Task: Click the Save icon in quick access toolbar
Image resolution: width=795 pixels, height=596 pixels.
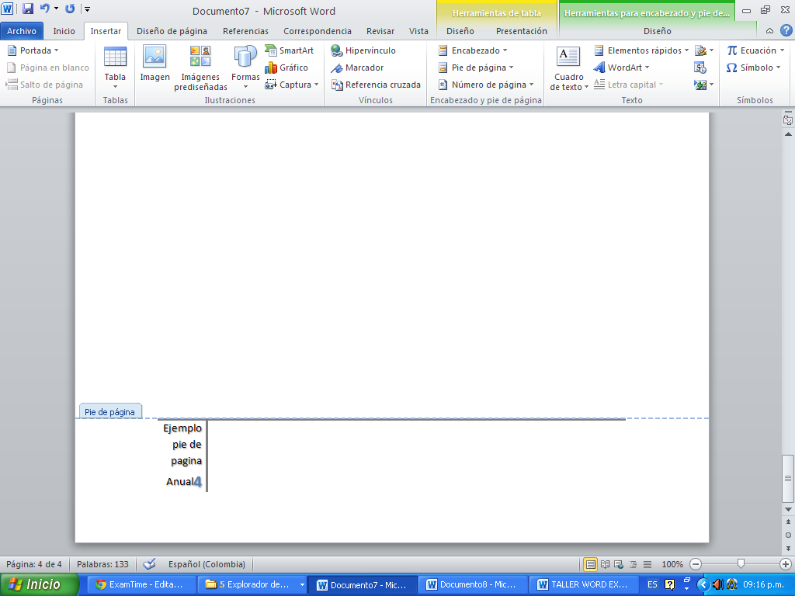Action: pos(28,9)
